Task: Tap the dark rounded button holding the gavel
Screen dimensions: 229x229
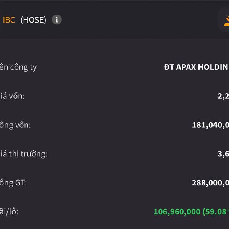Action: [223, 20]
